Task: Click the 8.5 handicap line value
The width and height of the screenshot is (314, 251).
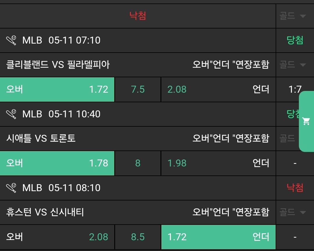Action: click(138, 237)
